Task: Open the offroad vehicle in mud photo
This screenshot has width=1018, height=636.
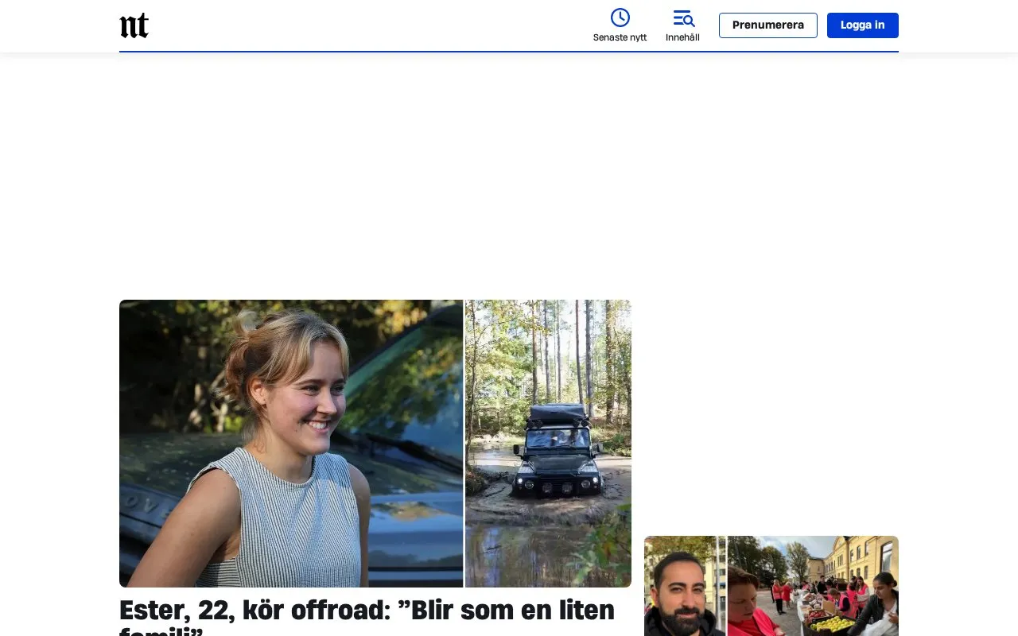Action: pos(548,444)
